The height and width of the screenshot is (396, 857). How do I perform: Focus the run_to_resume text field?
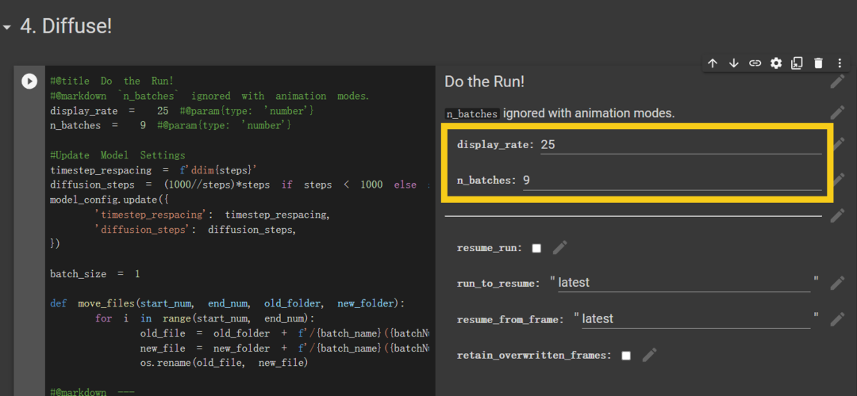click(683, 283)
